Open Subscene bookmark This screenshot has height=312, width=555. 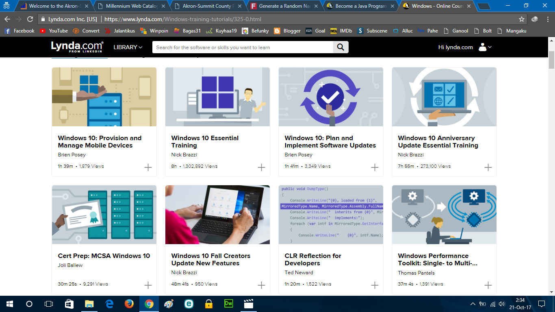tap(373, 31)
